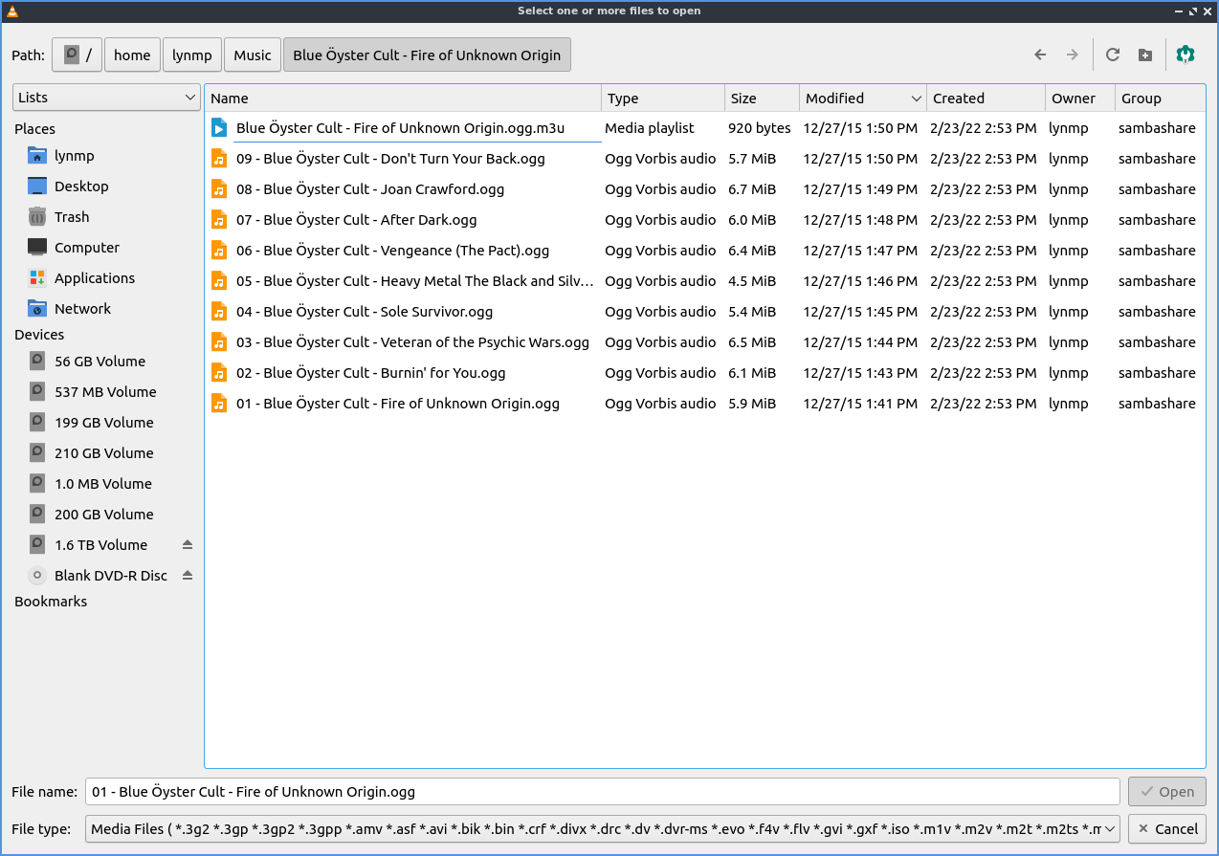The height and width of the screenshot is (856, 1219).
Task: Eject the Blank DVD-R Disc
Action: click(188, 576)
